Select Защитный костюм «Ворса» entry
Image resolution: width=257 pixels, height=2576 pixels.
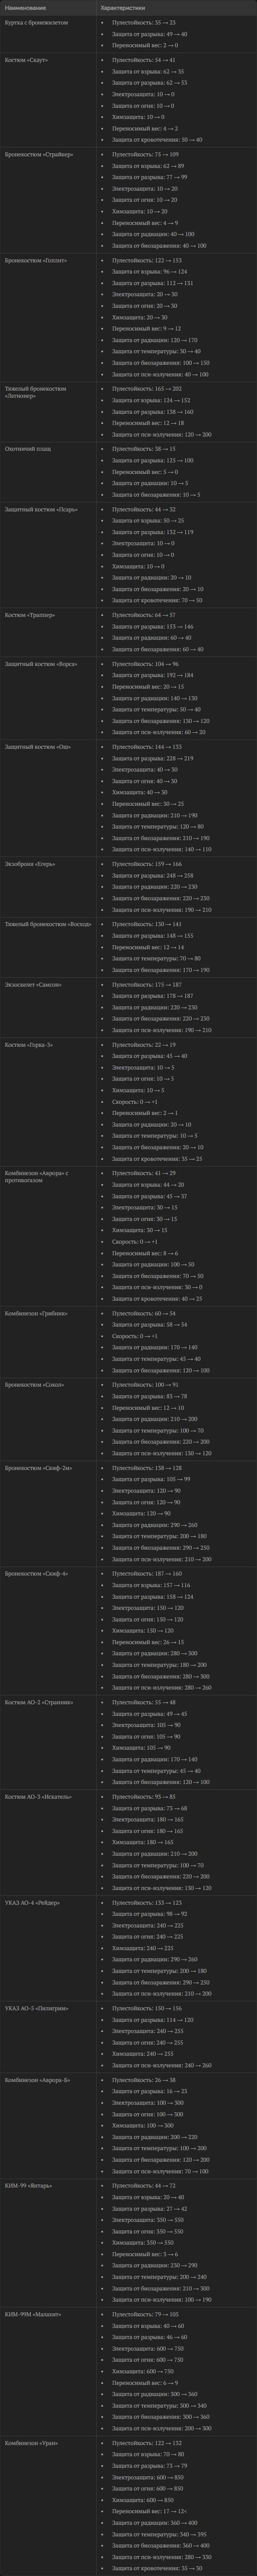click(x=40, y=664)
